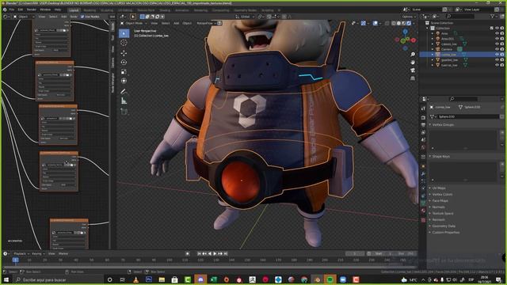Click the viewport pan hand icon
Viewport: 507px width, 285px height.
[413, 62]
